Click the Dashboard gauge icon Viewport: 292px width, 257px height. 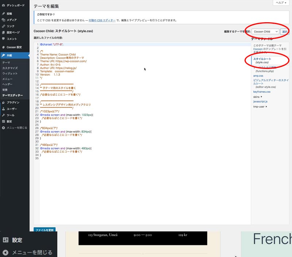click(x=3, y=5)
